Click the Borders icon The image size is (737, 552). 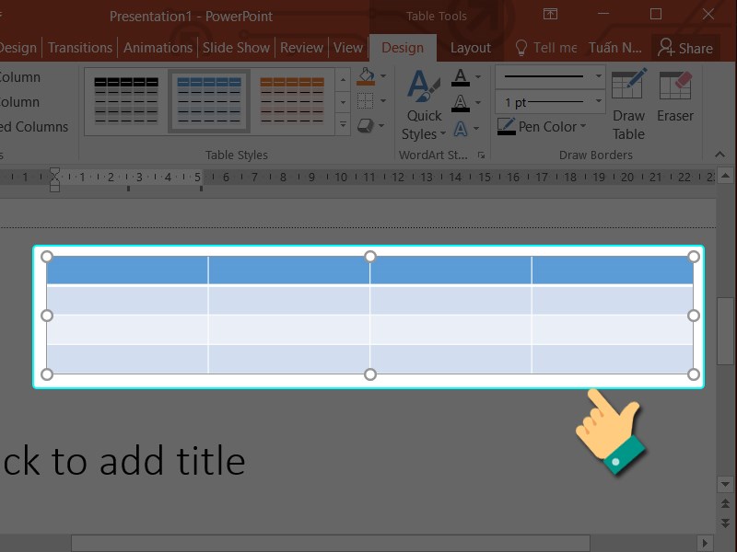(x=367, y=101)
